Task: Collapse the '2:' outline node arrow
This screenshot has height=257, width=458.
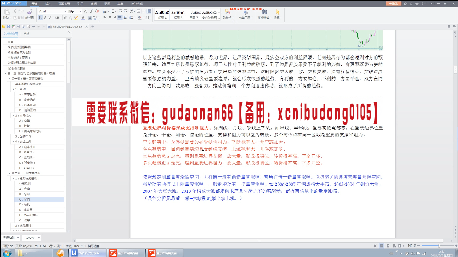Action: pos(13,116)
